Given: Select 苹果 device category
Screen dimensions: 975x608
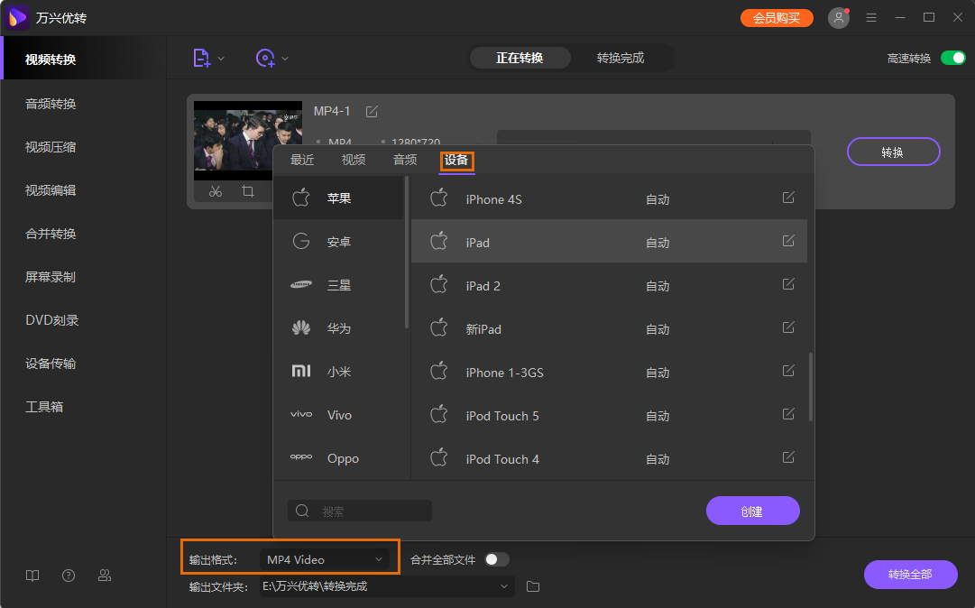Looking at the screenshot, I should click(339, 198).
